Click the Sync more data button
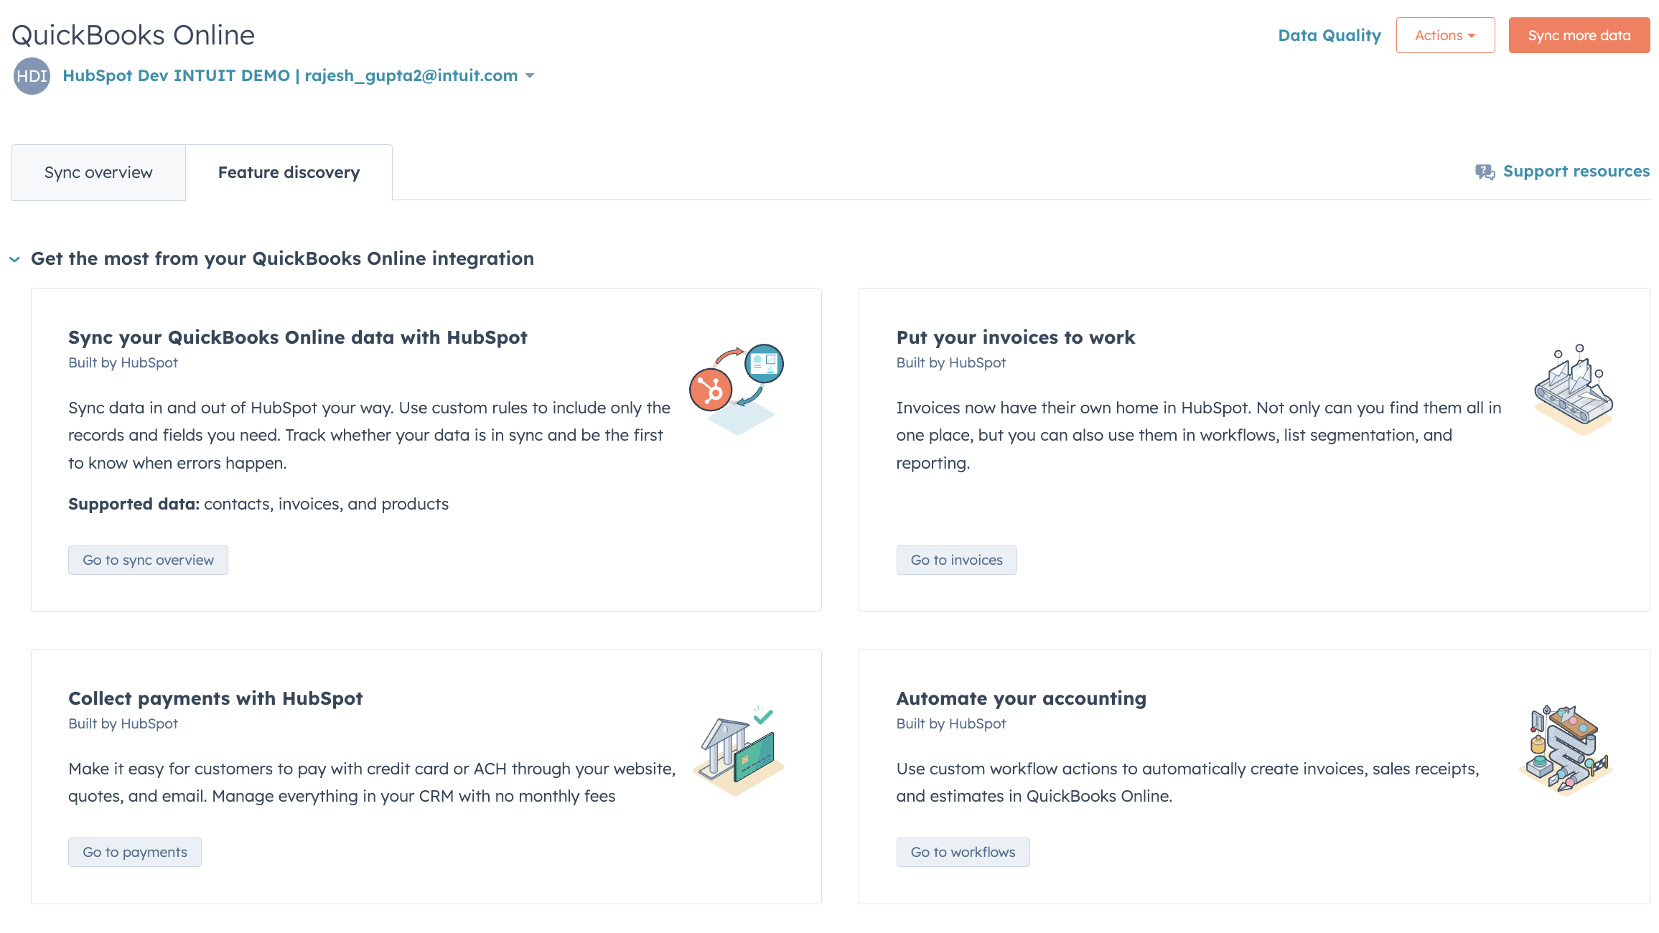The height and width of the screenshot is (933, 1659). coord(1579,35)
